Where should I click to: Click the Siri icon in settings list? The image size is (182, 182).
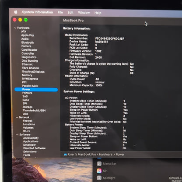(x=99, y=171)
